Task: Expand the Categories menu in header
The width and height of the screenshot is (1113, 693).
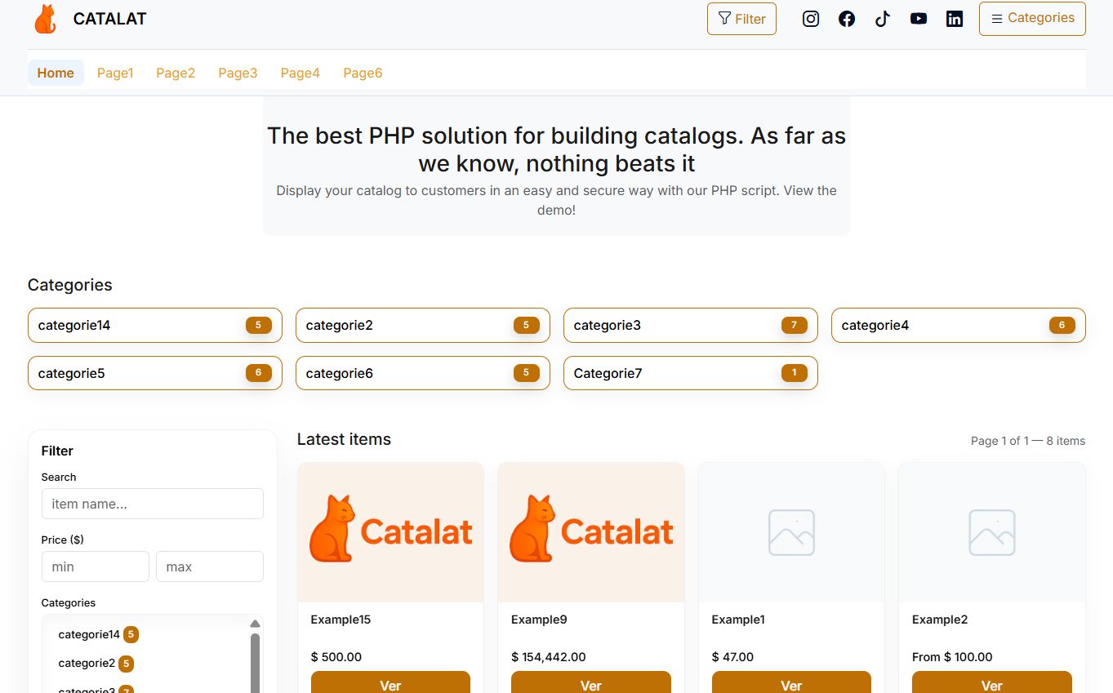Action: [x=1032, y=19]
